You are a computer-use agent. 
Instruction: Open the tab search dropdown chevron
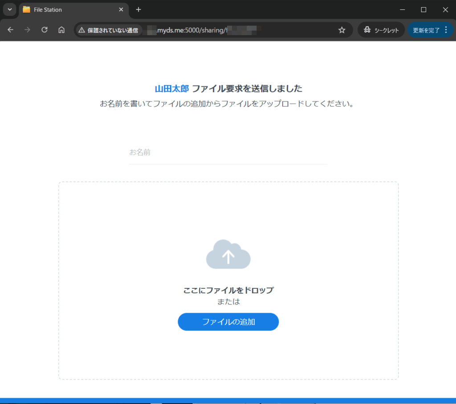click(9, 9)
